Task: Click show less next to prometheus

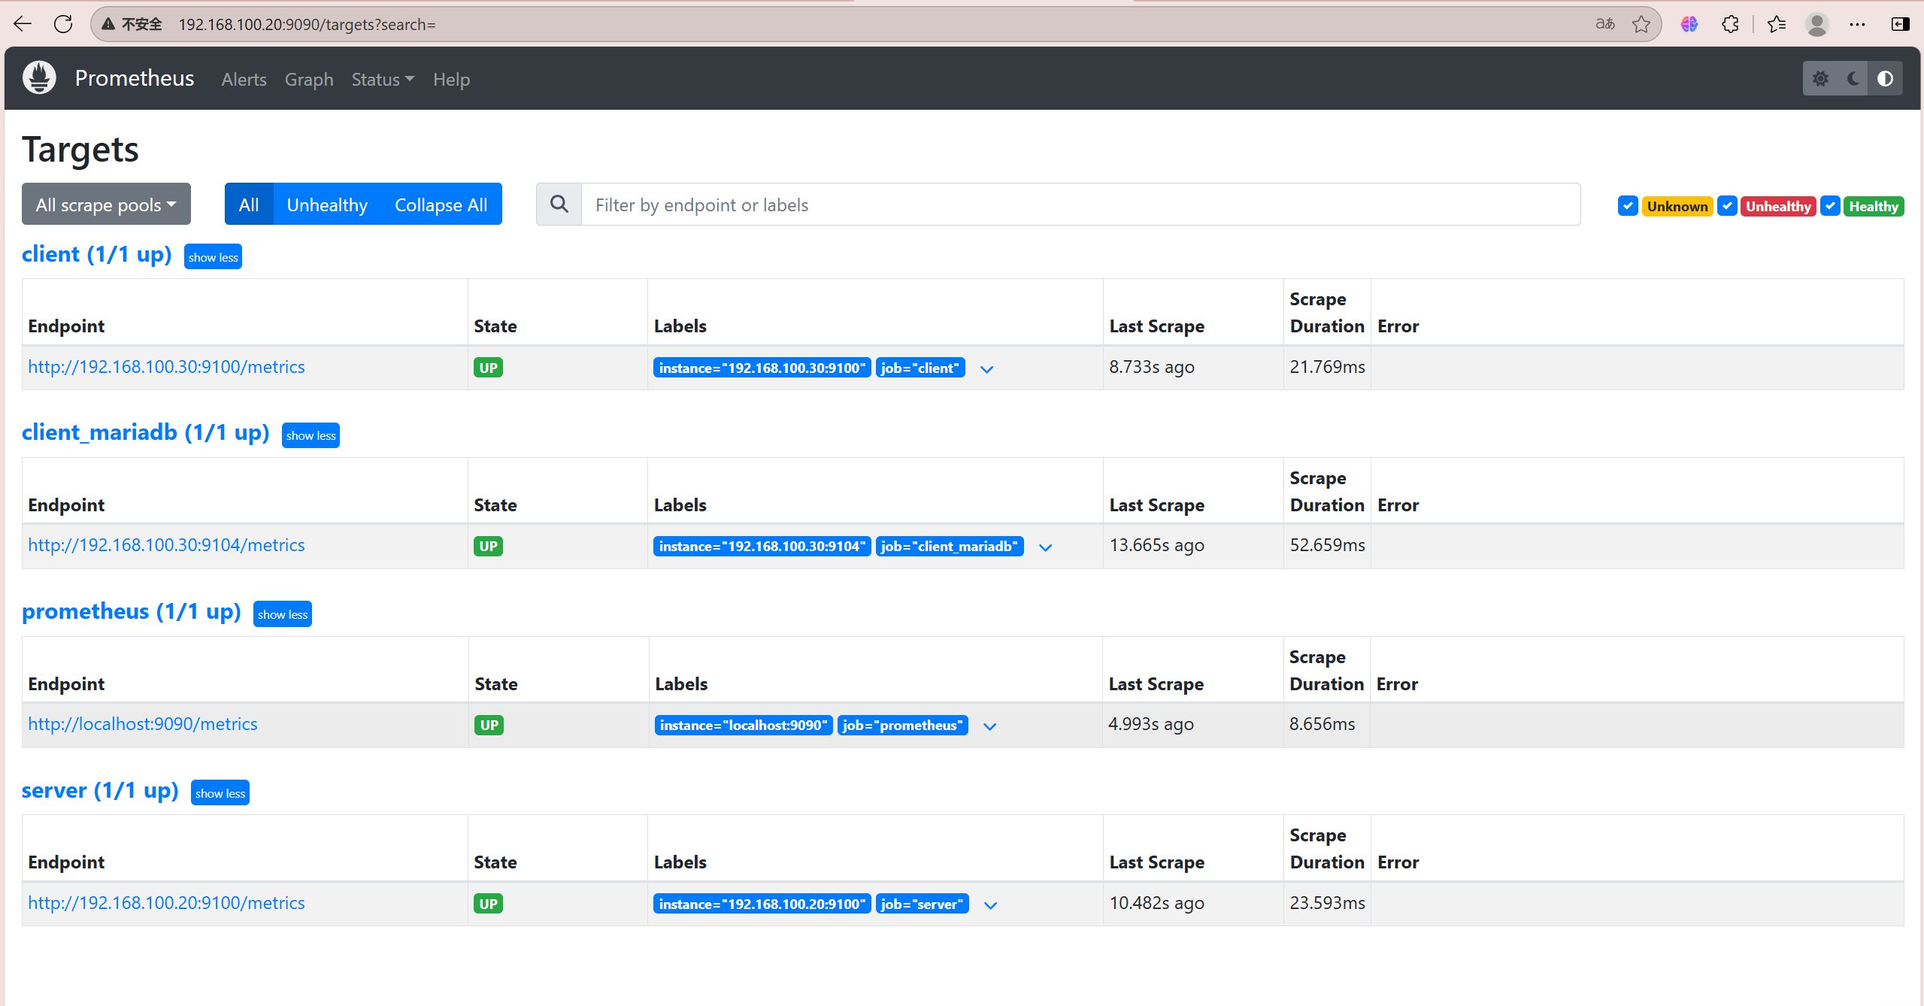Action: tap(282, 614)
